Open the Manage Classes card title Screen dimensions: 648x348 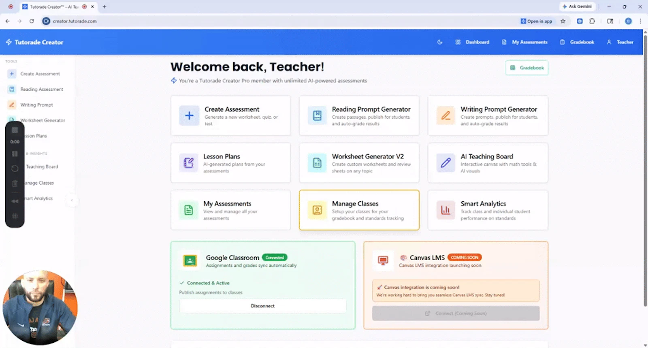point(355,204)
